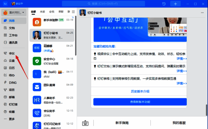Open 娜娜 conversation with unread tag
The height and width of the screenshot is (129, 208).
52,48
